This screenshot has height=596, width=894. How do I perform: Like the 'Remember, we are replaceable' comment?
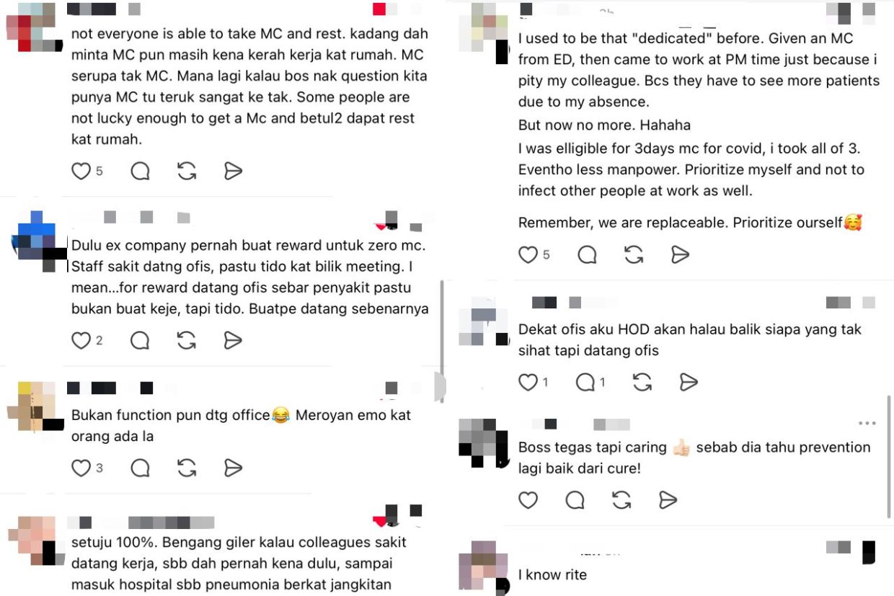528,254
